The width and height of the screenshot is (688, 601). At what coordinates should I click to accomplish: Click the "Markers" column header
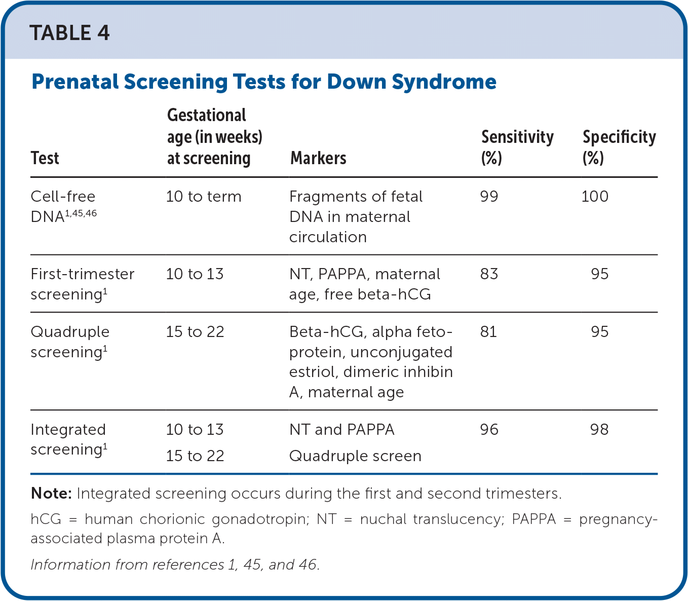click(318, 158)
